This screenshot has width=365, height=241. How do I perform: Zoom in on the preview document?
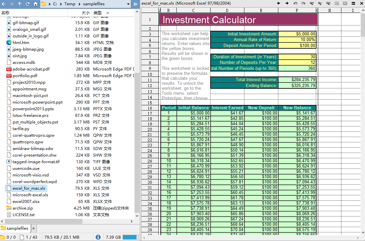pos(312,3)
